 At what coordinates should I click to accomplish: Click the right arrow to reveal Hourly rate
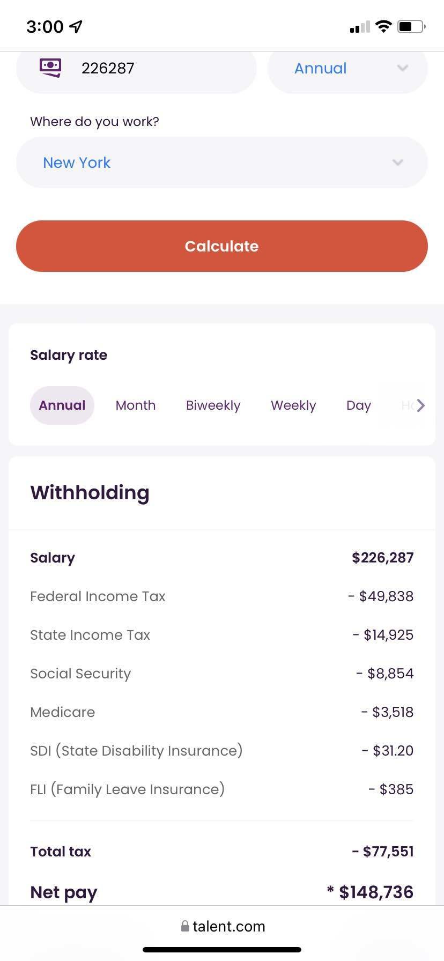(422, 405)
